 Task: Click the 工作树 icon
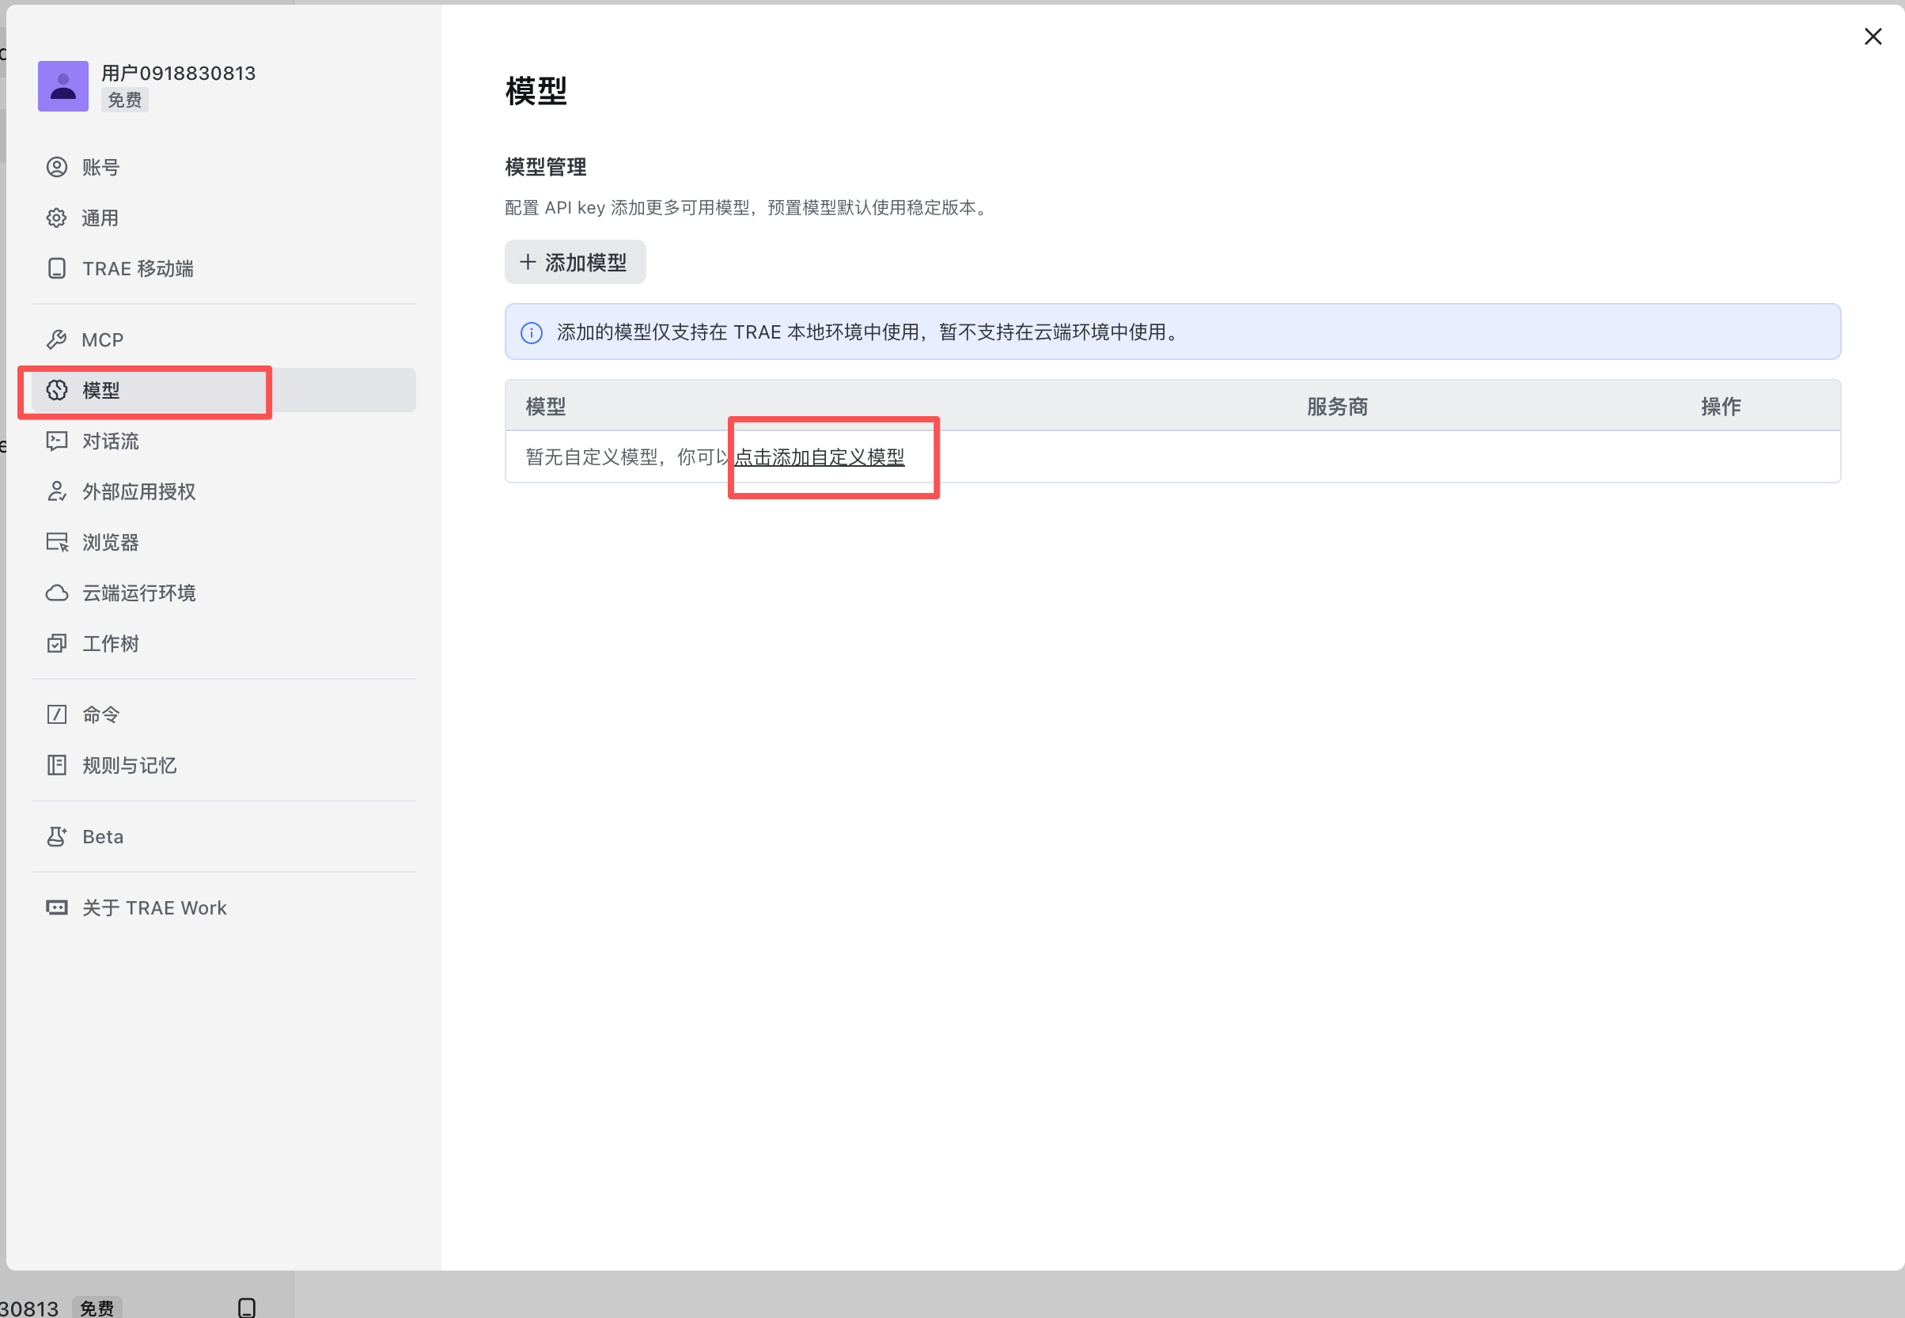(56, 643)
